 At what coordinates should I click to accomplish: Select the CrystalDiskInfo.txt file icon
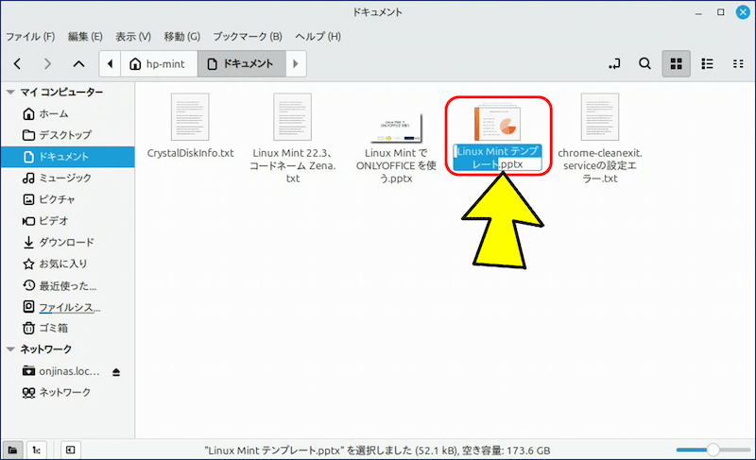point(190,117)
